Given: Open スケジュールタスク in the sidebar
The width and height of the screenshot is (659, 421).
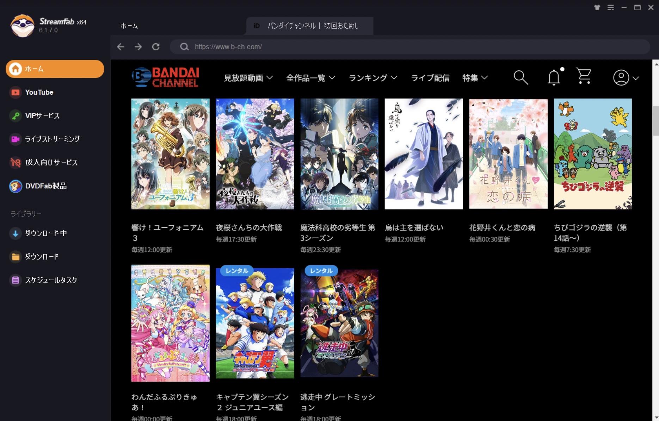Looking at the screenshot, I should [55, 280].
